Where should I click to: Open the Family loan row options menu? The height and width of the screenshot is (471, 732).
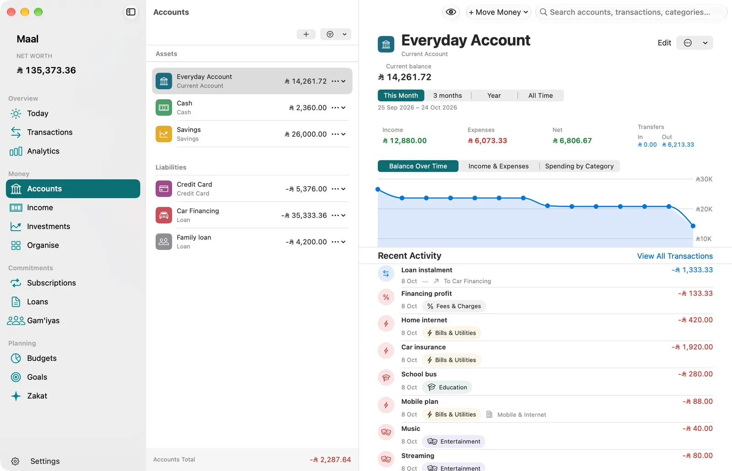tap(339, 242)
